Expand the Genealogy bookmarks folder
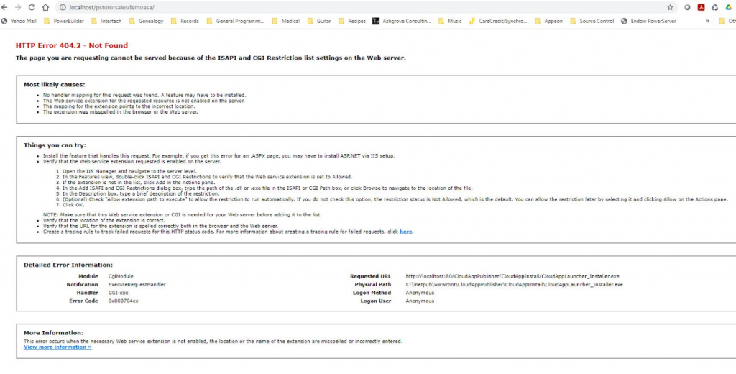736x374 pixels. 146,21
